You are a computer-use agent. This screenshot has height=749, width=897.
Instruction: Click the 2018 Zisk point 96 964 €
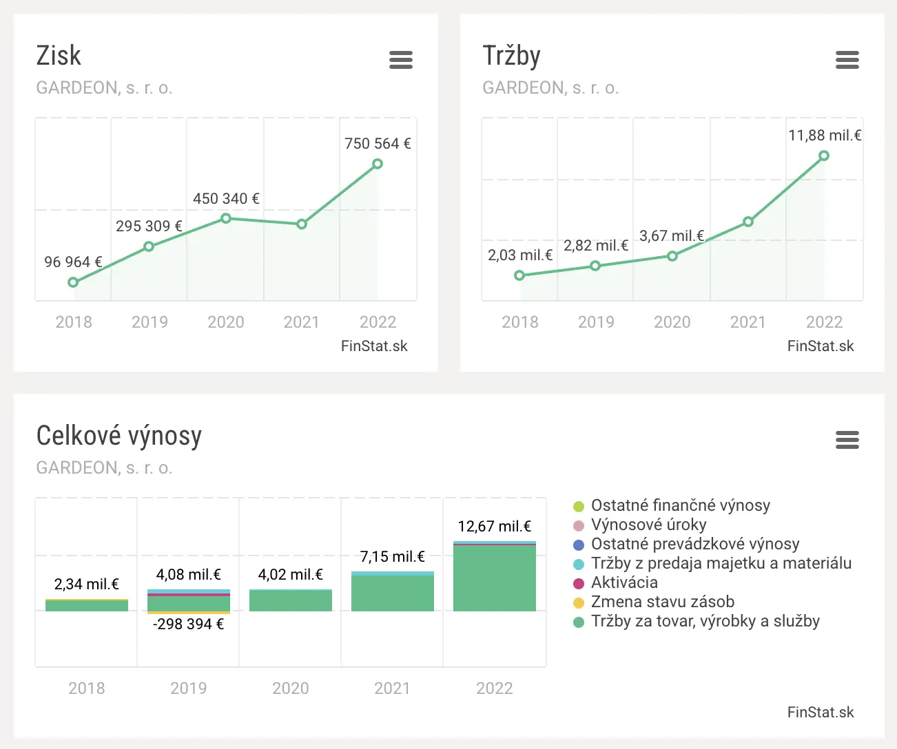pyautogui.click(x=73, y=282)
